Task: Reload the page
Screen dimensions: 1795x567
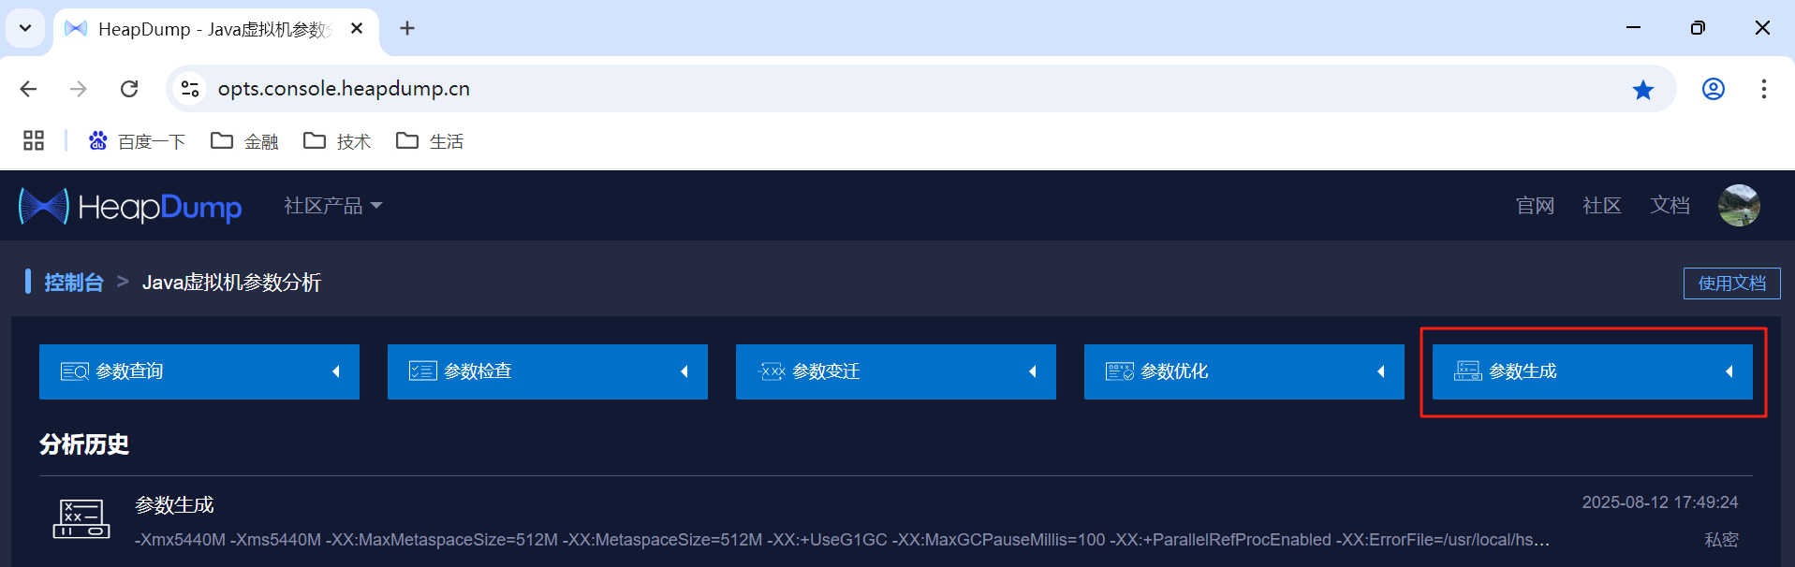Action: [x=129, y=89]
